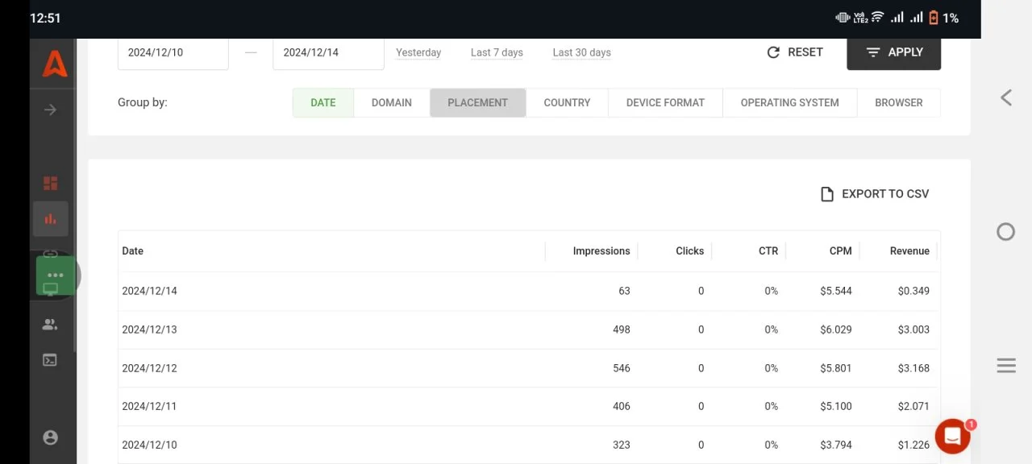Image resolution: width=1032 pixels, height=464 pixels.
Task: Click the 546 impressions value
Action: pyautogui.click(x=622, y=368)
